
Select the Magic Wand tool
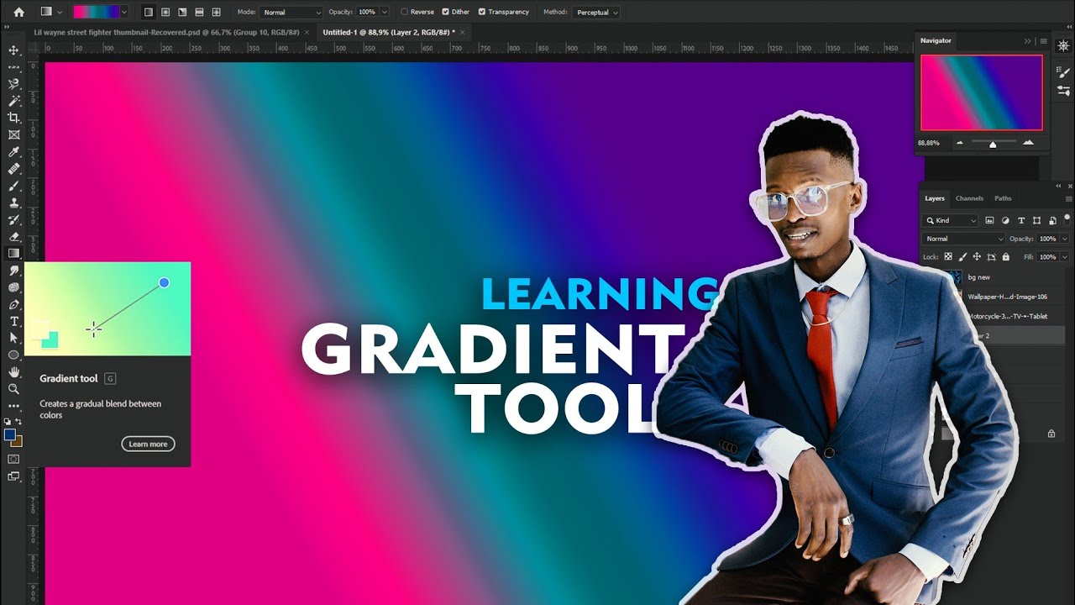point(13,101)
